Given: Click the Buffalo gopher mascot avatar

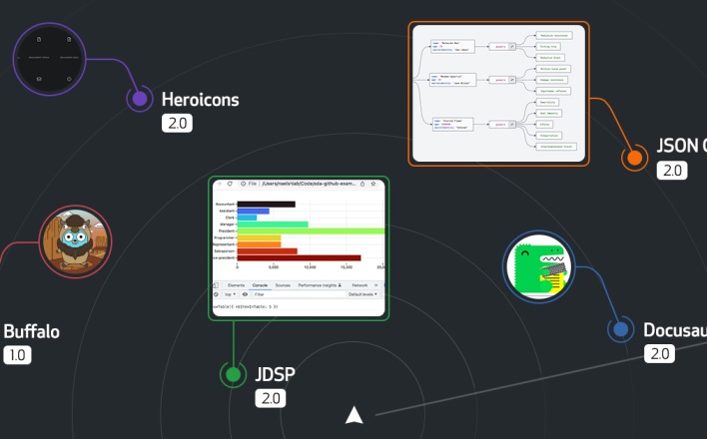Looking at the screenshot, I should pyautogui.click(x=75, y=241).
